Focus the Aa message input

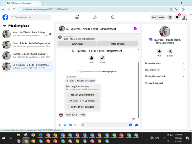tap(104, 125)
